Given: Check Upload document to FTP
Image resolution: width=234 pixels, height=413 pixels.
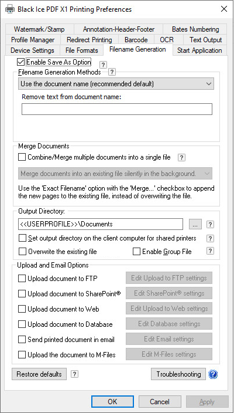Looking at the screenshot, I should (x=22, y=279).
